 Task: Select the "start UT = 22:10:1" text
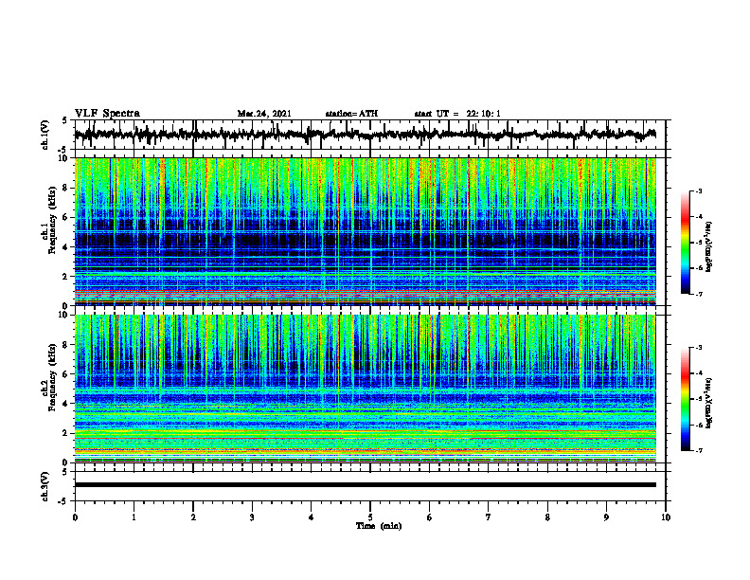tap(457, 114)
